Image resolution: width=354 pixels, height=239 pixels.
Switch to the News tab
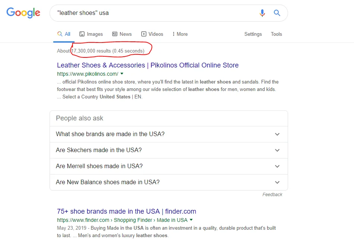pos(125,34)
